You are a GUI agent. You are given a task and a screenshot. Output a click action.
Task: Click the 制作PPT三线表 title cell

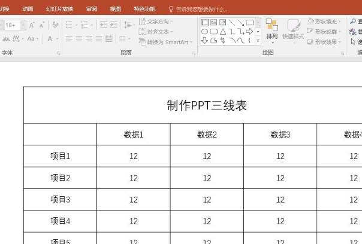tap(207, 105)
